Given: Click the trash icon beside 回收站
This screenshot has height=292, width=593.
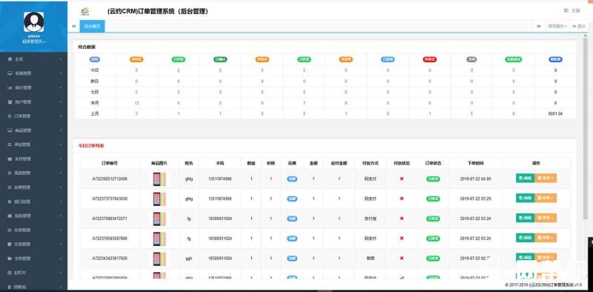Looking at the screenshot, I should pyautogui.click(x=10, y=287).
